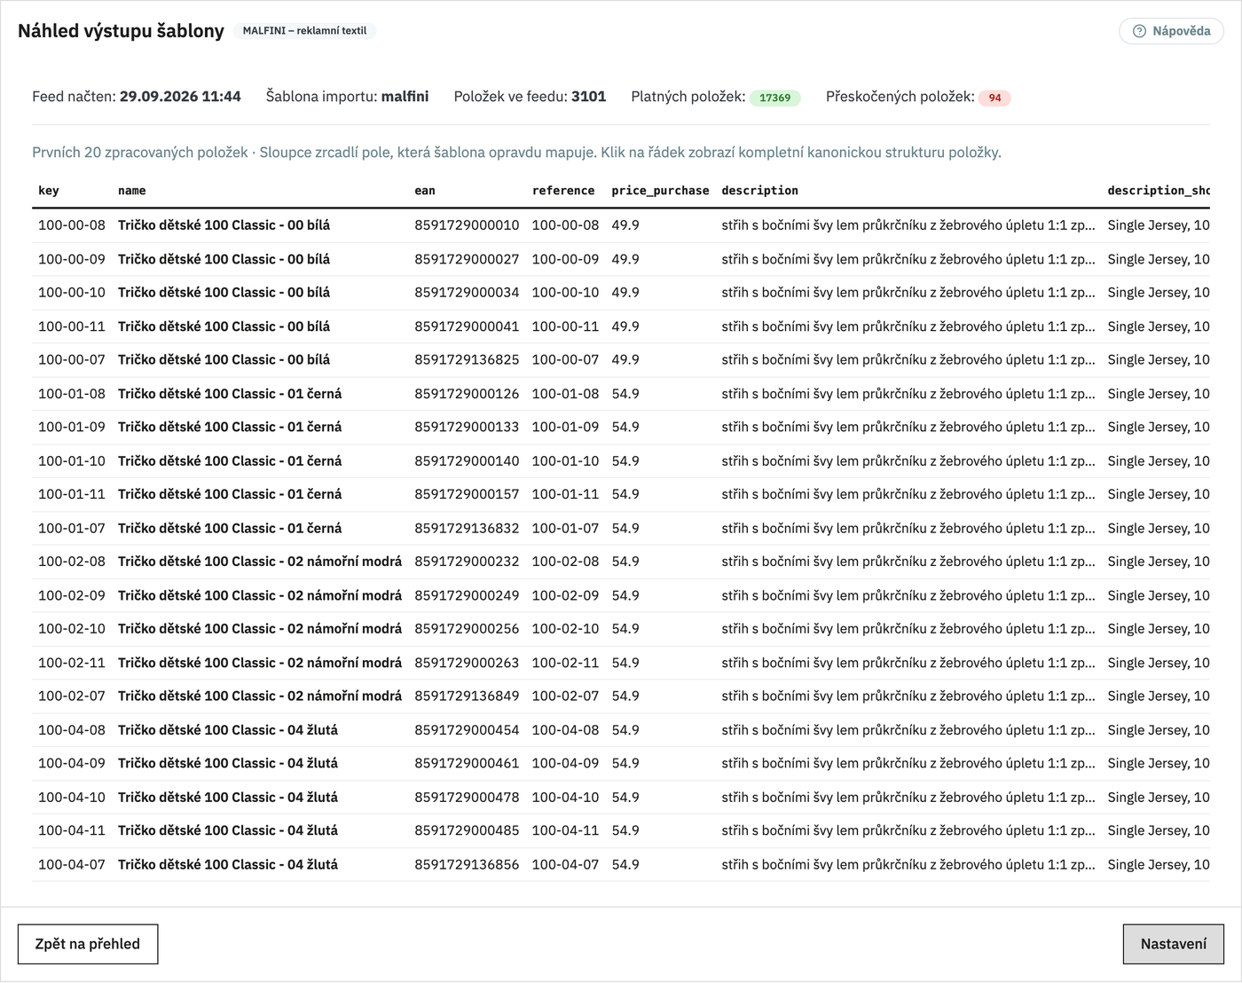Click the MALFINI – reklamní textil tag
The image size is (1242, 983).
coord(304,31)
